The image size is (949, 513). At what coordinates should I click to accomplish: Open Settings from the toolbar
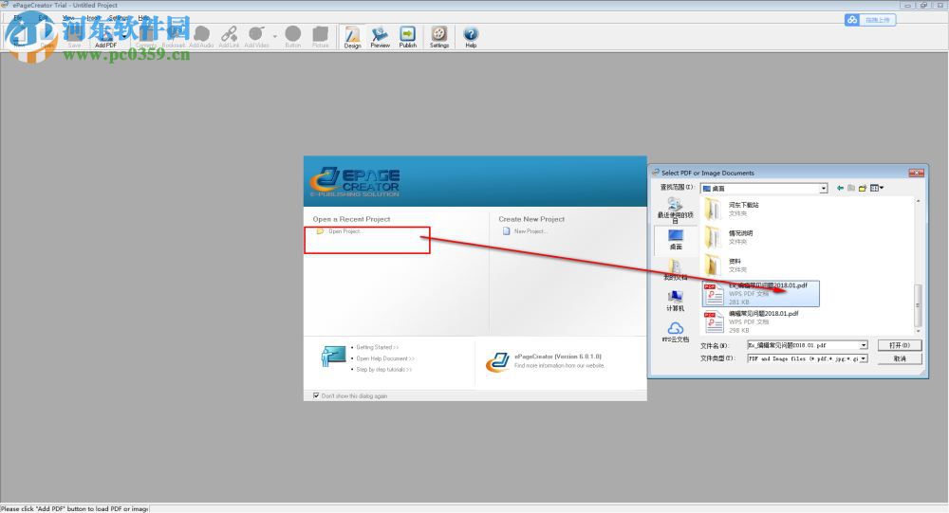pos(439,38)
